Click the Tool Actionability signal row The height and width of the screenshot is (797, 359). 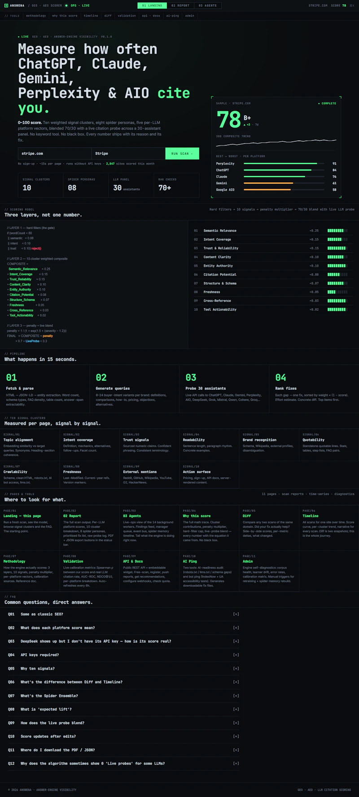(x=270, y=309)
